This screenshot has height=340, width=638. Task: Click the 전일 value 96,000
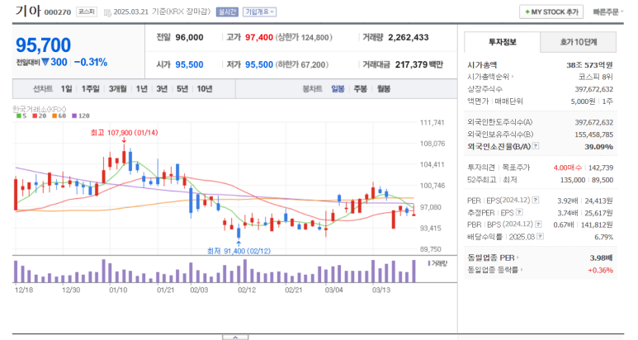189,37
